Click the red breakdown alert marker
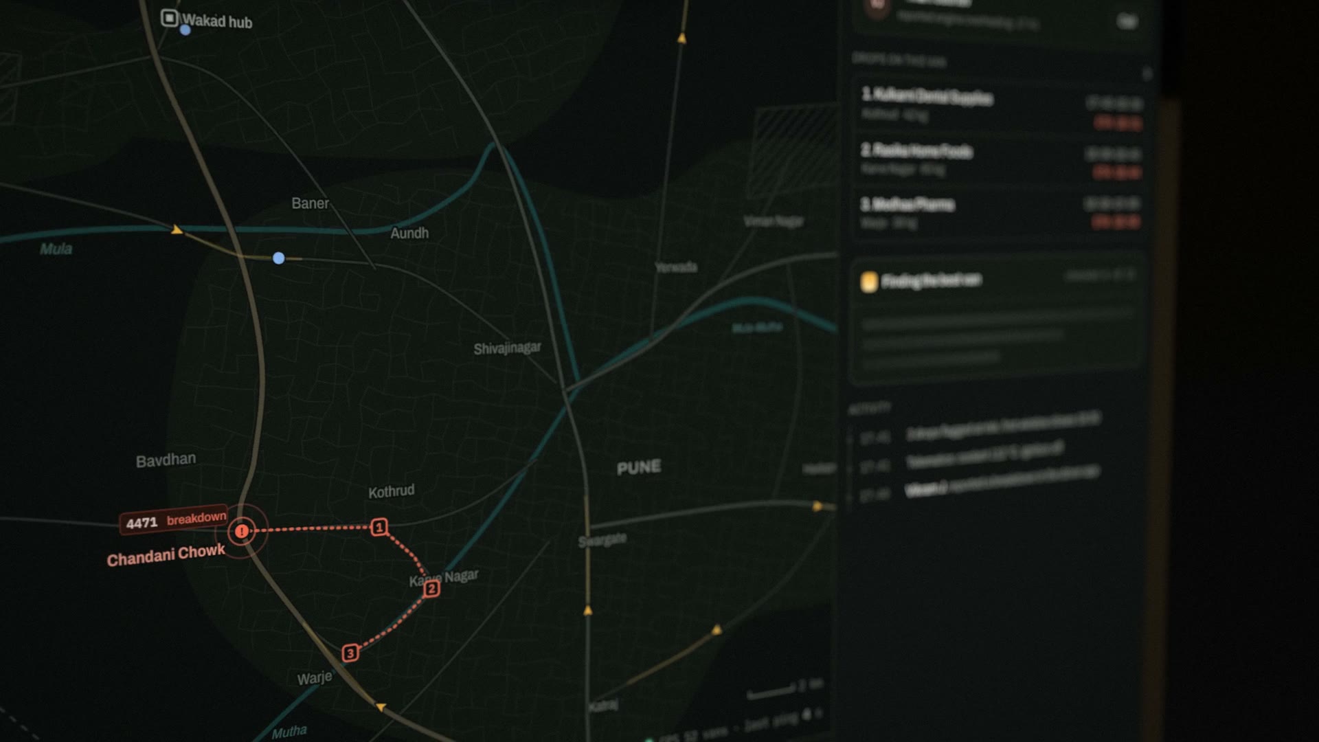The image size is (1319, 742). point(241,531)
